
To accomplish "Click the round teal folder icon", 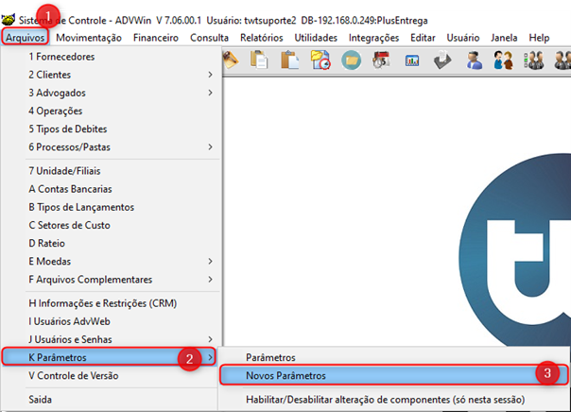I will 352,60.
